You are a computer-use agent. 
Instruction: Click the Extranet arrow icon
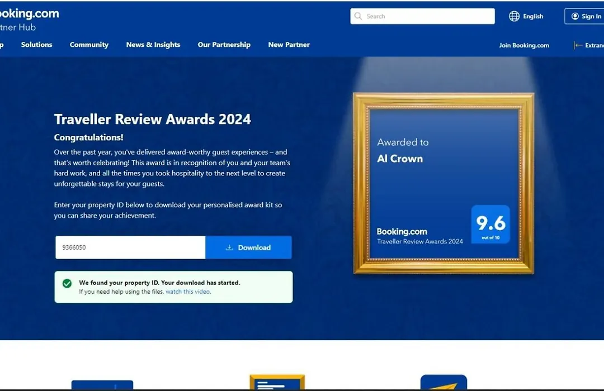pyautogui.click(x=577, y=45)
